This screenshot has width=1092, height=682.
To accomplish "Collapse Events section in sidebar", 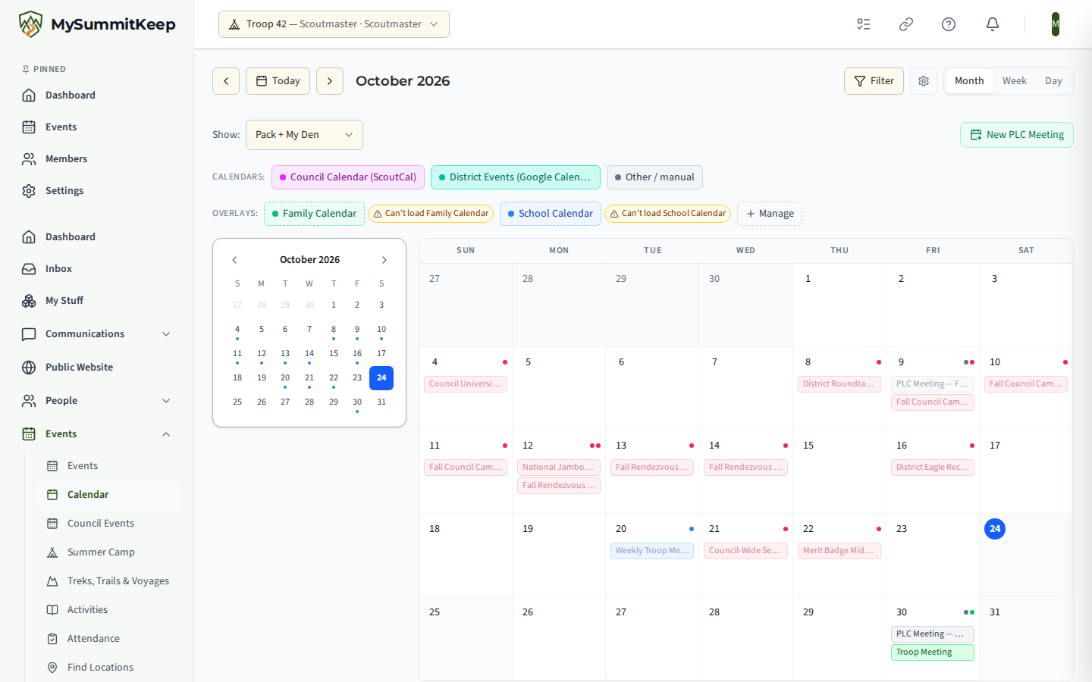I will [x=97, y=434].
